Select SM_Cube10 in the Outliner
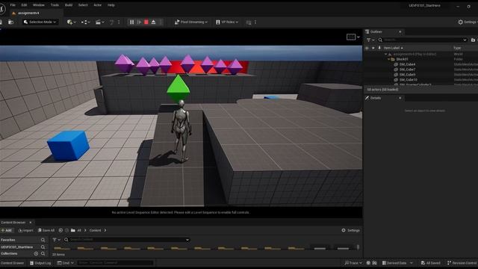Image resolution: width=478 pixels, height=269 pixels. pyautogui.click(x=409, y=80)
